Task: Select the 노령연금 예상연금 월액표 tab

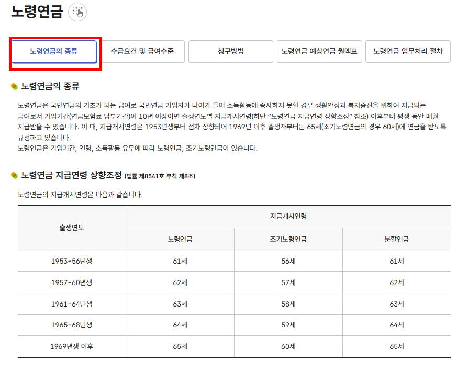Action: pyautogui.click(x=319, y=51)
